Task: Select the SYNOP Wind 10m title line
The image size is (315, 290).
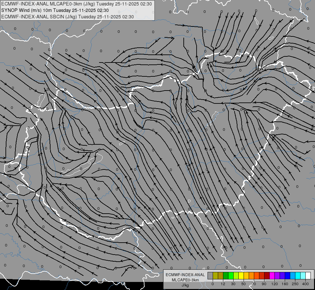Action: [55, 10]
